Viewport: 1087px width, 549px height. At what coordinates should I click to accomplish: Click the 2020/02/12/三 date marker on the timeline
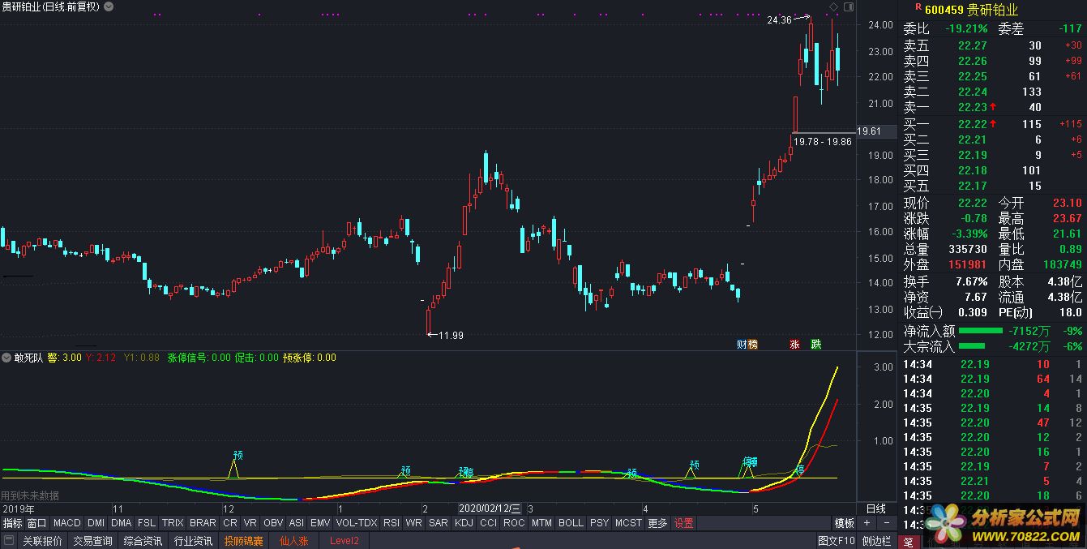point(491,508)
